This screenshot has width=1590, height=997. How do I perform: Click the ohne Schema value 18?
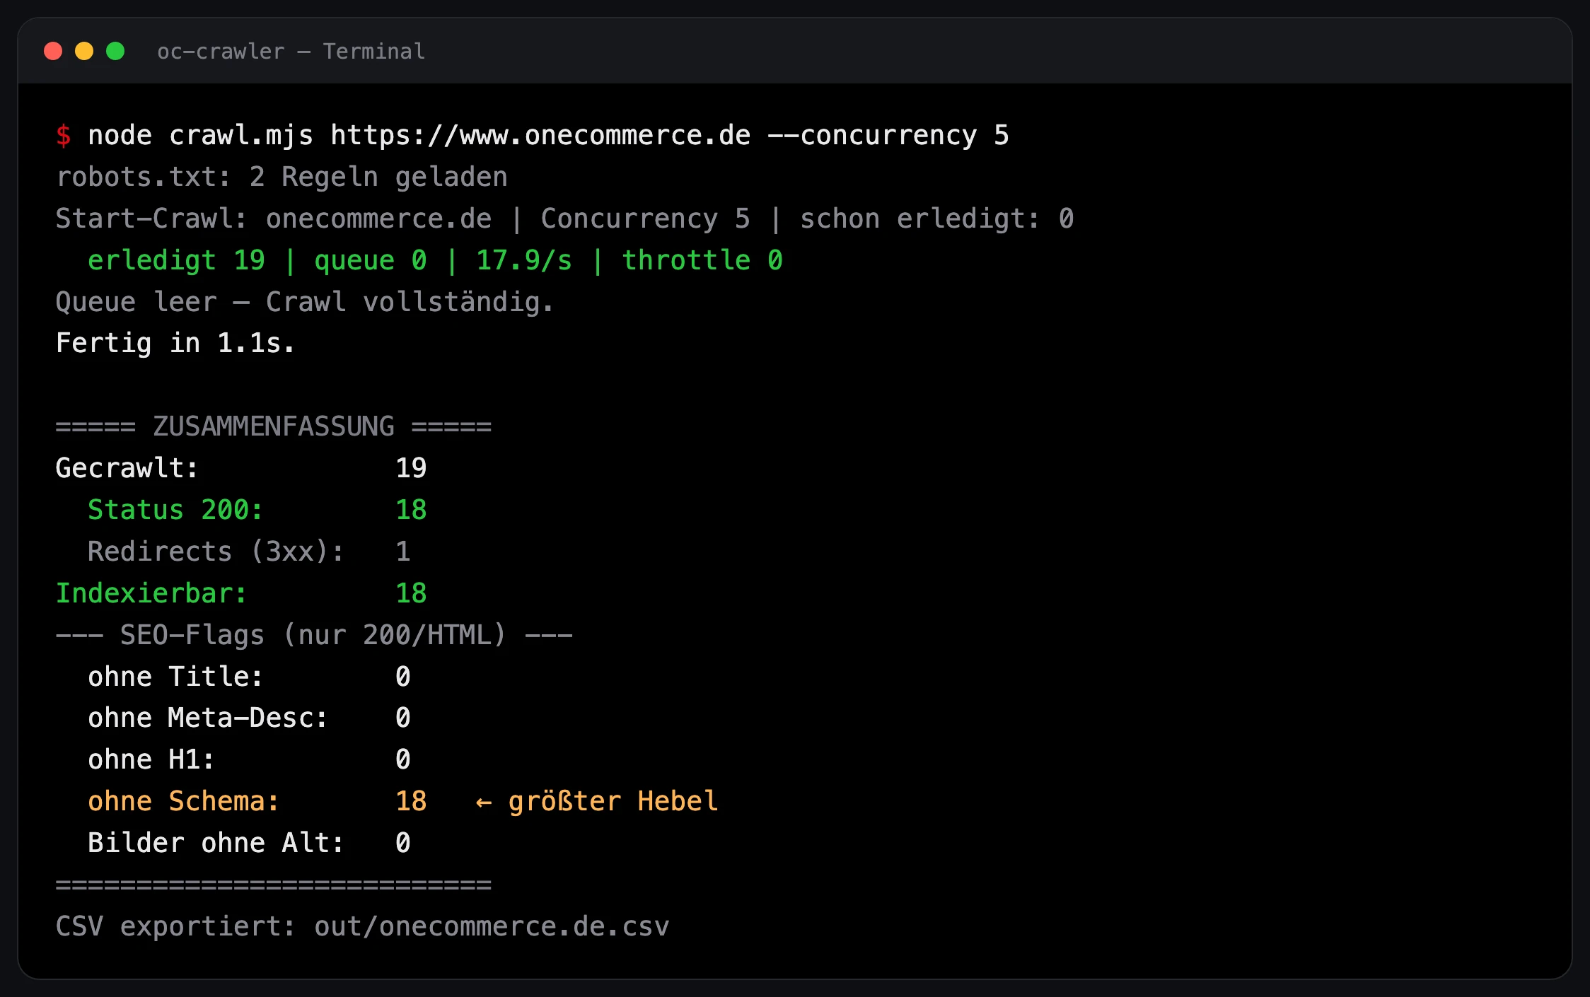(x=411, y=801)
